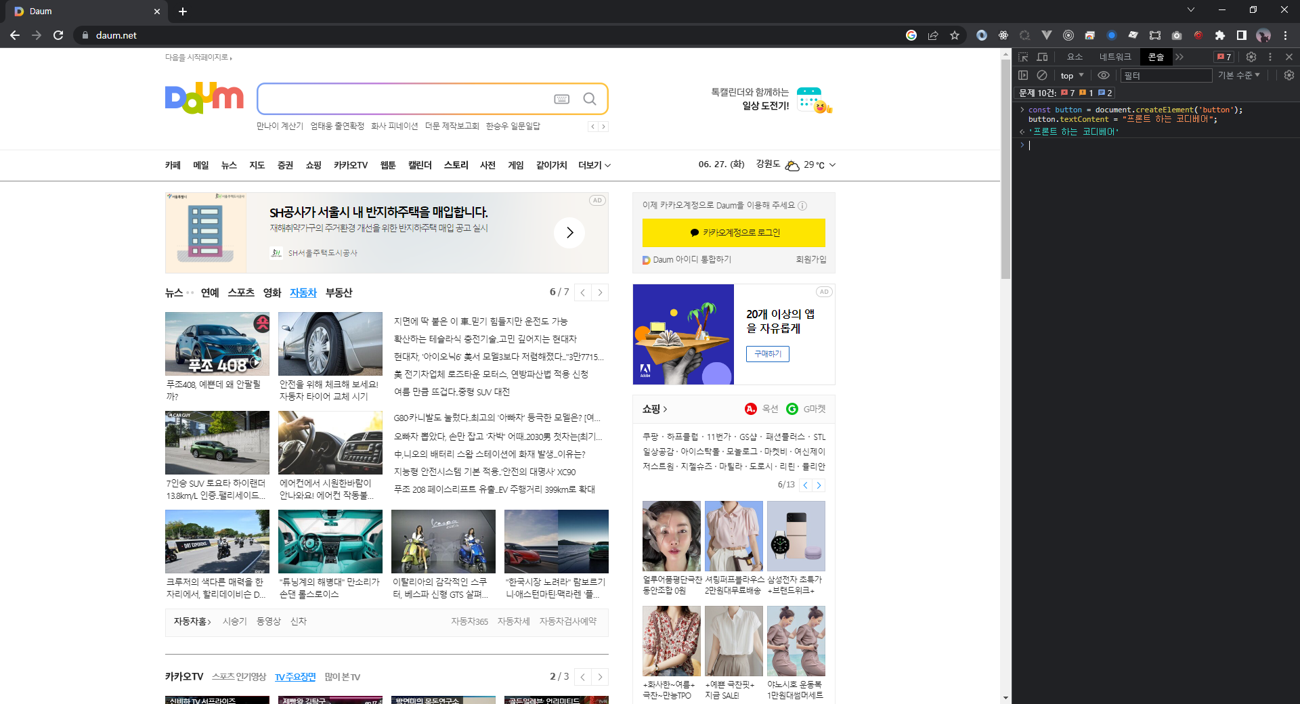Click the 옥션 shopping link
The width and height of the screenshot is (1300, 704).
(x=762, y=409)
